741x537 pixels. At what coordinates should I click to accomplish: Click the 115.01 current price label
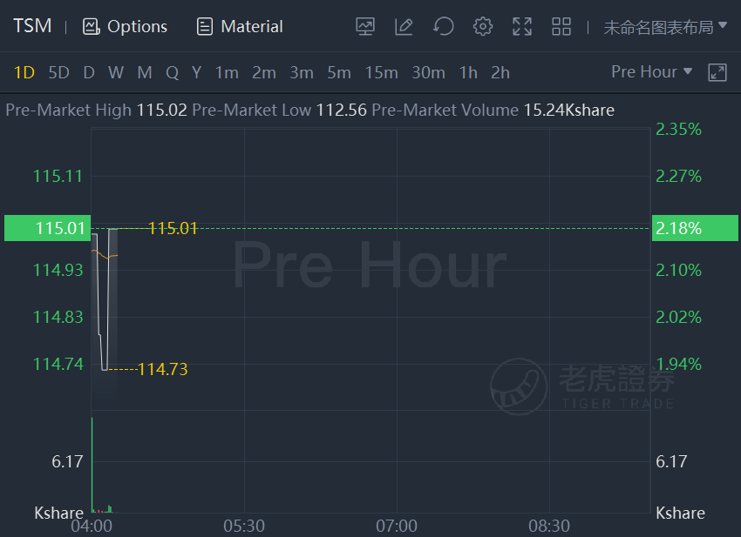[x=47, y=228]
